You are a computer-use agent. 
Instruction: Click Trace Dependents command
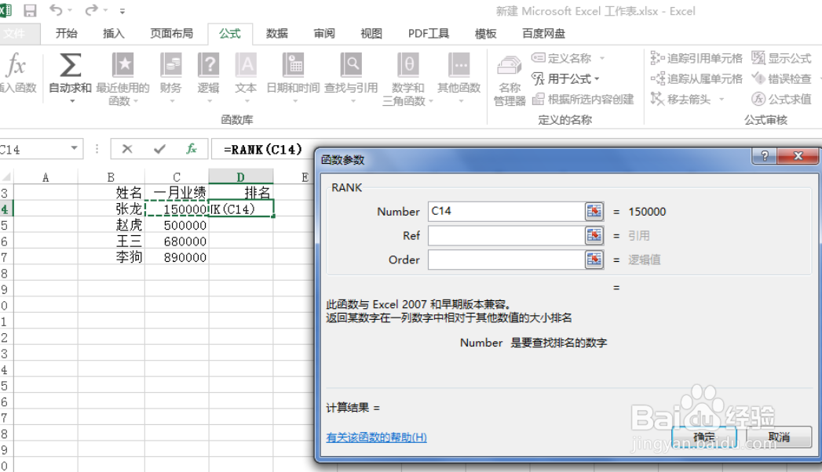click(696, 78)
